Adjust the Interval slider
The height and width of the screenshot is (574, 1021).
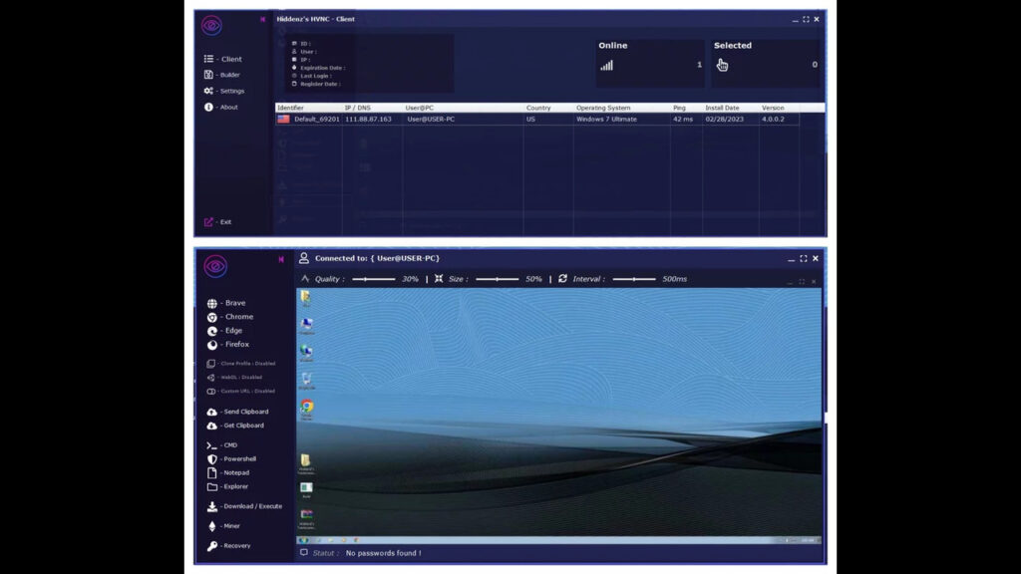(634, 279)
